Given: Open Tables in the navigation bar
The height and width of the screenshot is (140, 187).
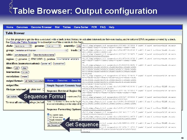Looking at the screenshot, I should click(67, 27).
